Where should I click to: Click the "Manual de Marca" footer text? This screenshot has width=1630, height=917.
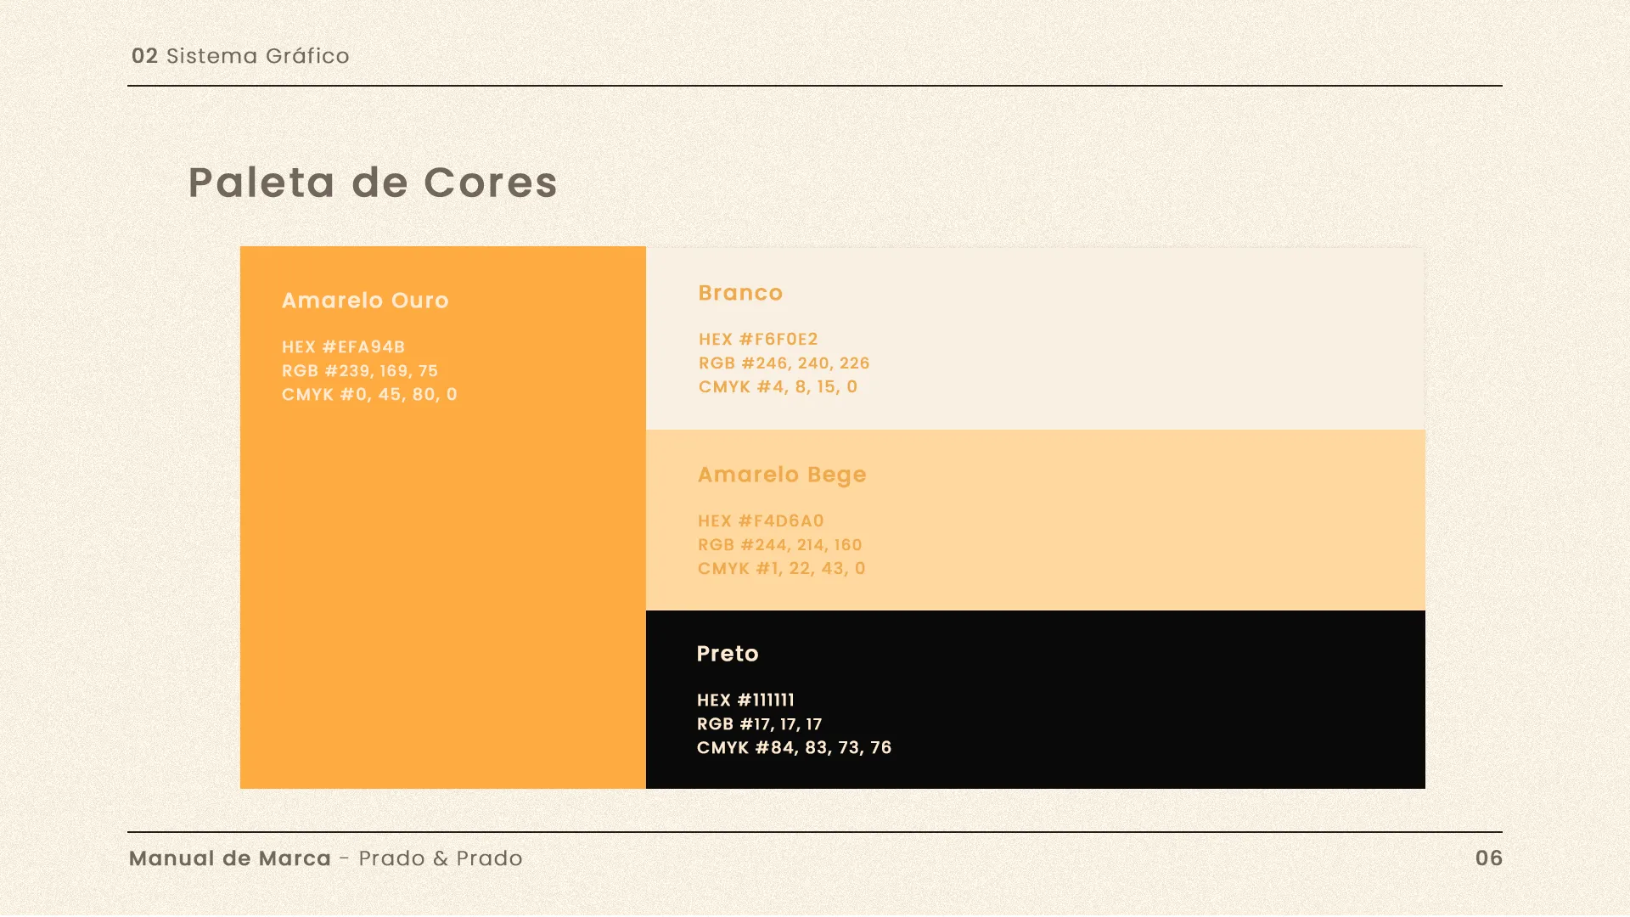[x=230, y=858]
